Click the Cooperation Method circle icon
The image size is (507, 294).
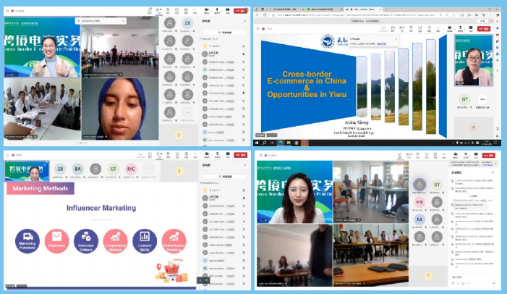pos(115,239)
